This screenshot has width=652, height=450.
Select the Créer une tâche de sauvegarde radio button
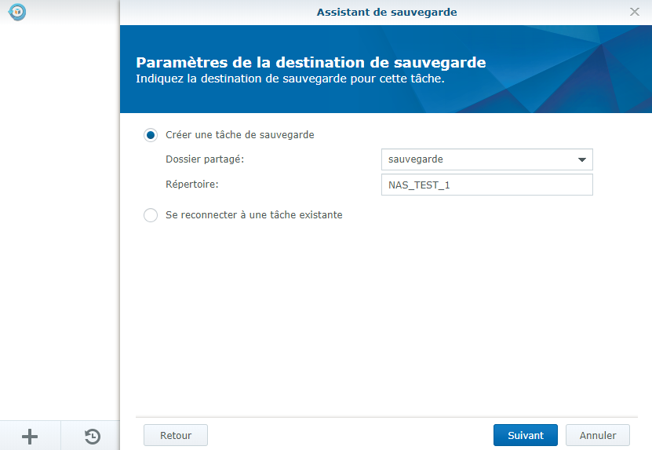click(x=151, y=135)
